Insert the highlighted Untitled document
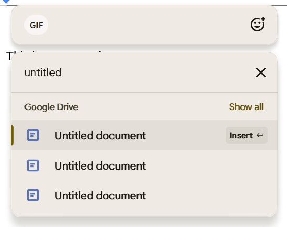The image size is (287, 227). click(246, 135)
